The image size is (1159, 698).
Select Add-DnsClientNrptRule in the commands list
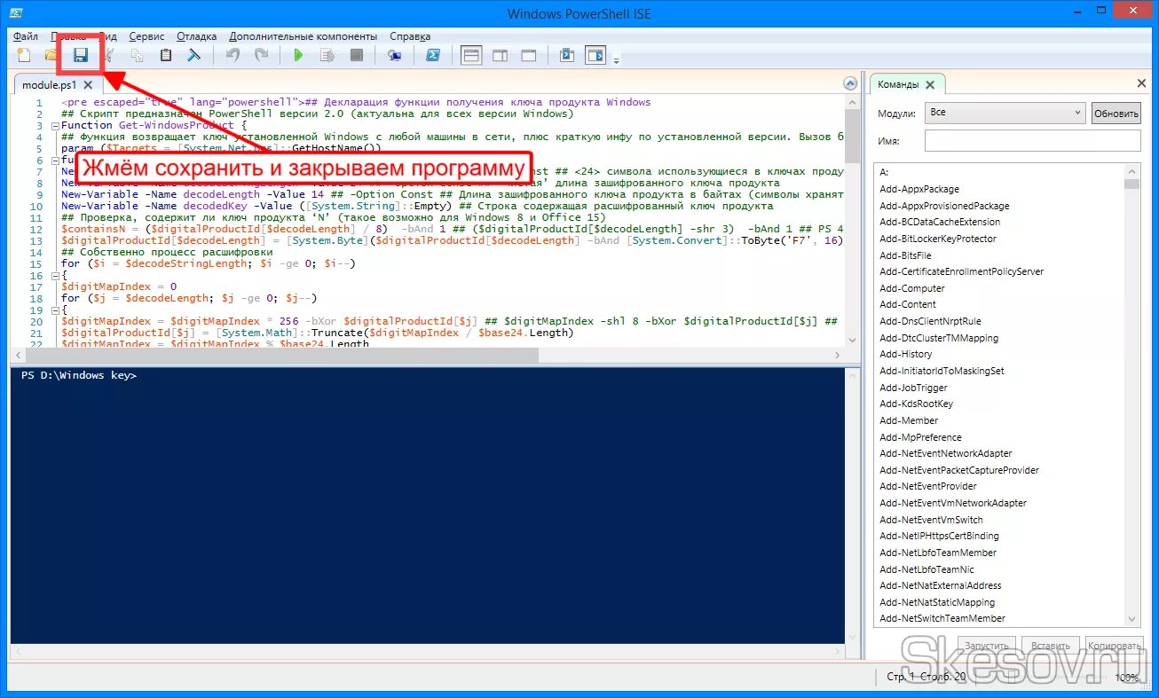point(930,321)
